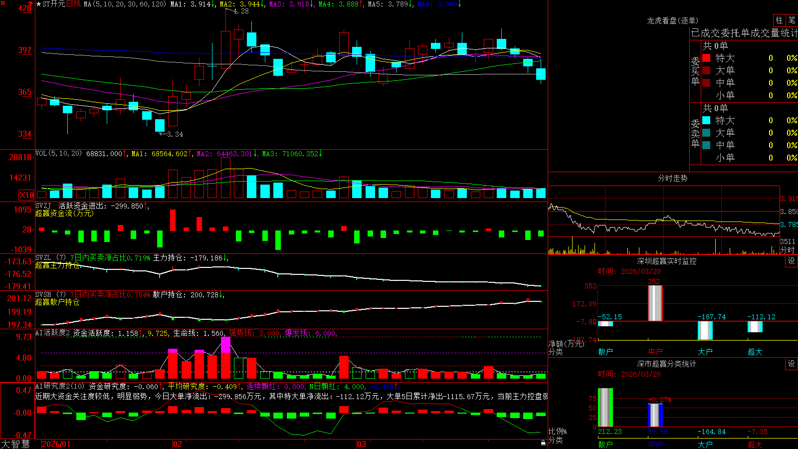Screen dimensions: 798x449
Task: Switch to 柱 bar view in 龙虎看盘
Action: click(x=779, y=20)
